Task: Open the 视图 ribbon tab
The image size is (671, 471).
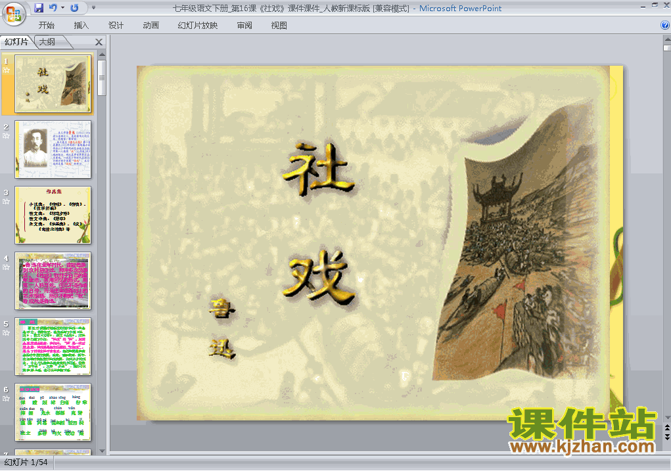Action: (x=279, y=26)
